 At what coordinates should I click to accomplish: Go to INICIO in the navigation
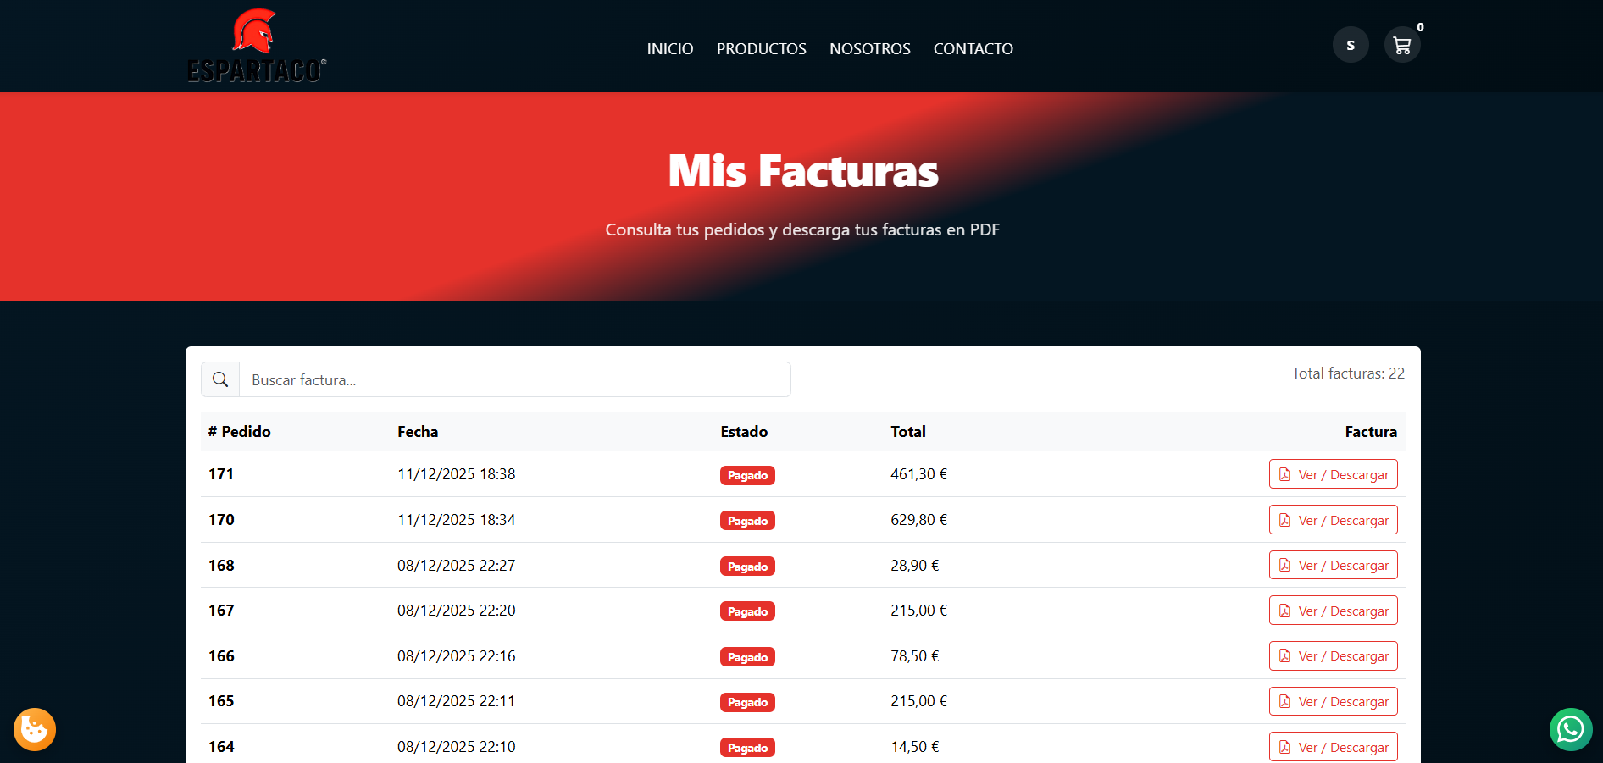pos(670,49)
